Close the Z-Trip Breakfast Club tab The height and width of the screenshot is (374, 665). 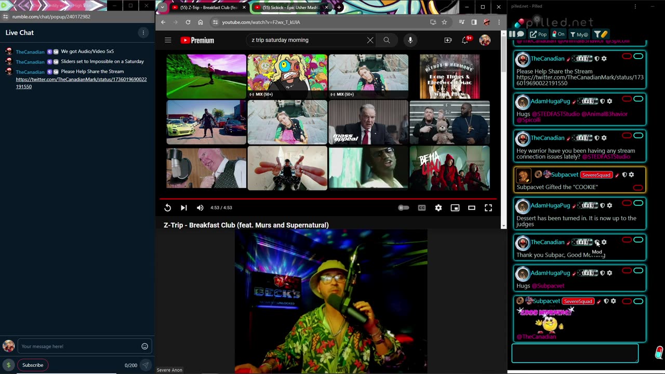[244, 7]
